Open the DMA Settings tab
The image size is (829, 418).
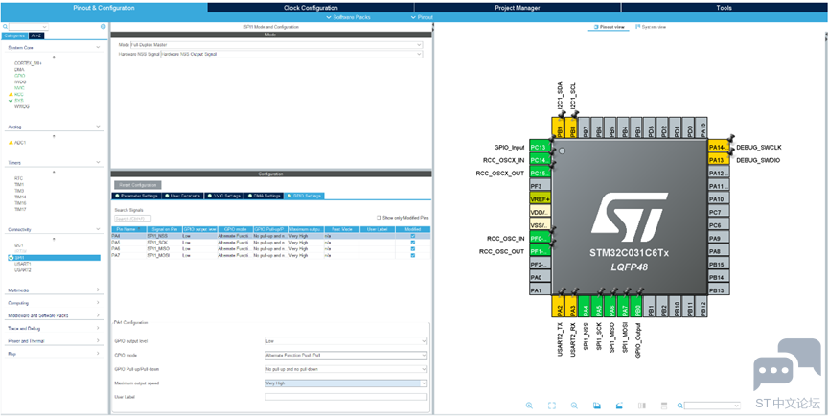(x=264, y=196)
